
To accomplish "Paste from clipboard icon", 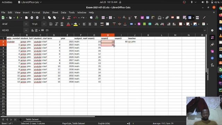I will (54, 18).
